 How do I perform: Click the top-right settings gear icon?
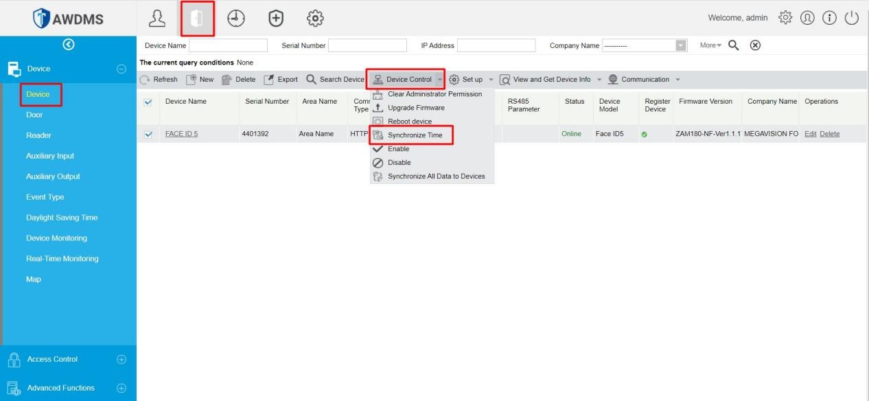coord(785,18)
